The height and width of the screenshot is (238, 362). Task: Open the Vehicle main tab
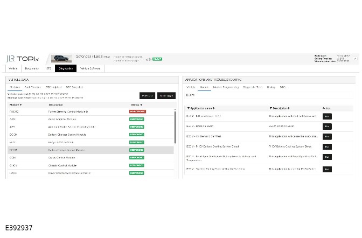point(13,68)
